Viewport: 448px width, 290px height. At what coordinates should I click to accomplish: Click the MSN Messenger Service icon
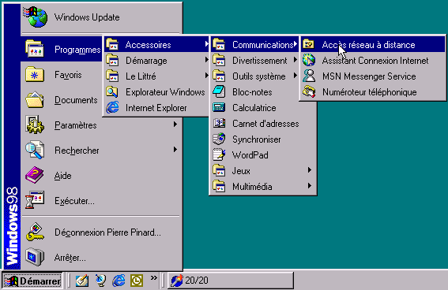coord(309,76)
